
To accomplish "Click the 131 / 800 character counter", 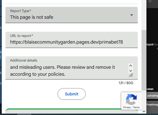I will 126,83.
